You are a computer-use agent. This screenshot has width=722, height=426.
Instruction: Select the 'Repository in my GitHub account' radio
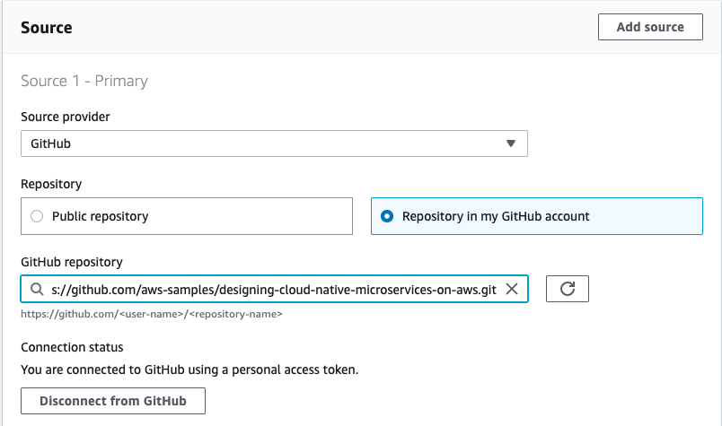click(x=386, y=216)
